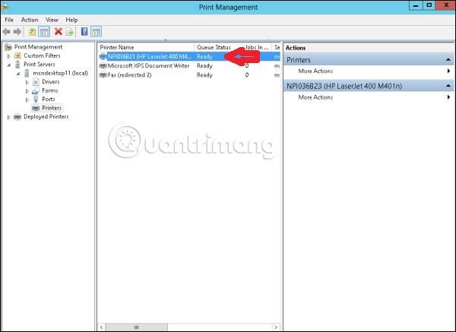Open More Actions under Printers section
Viewport: 456px width, 332px height.
(x=315, y=71)
